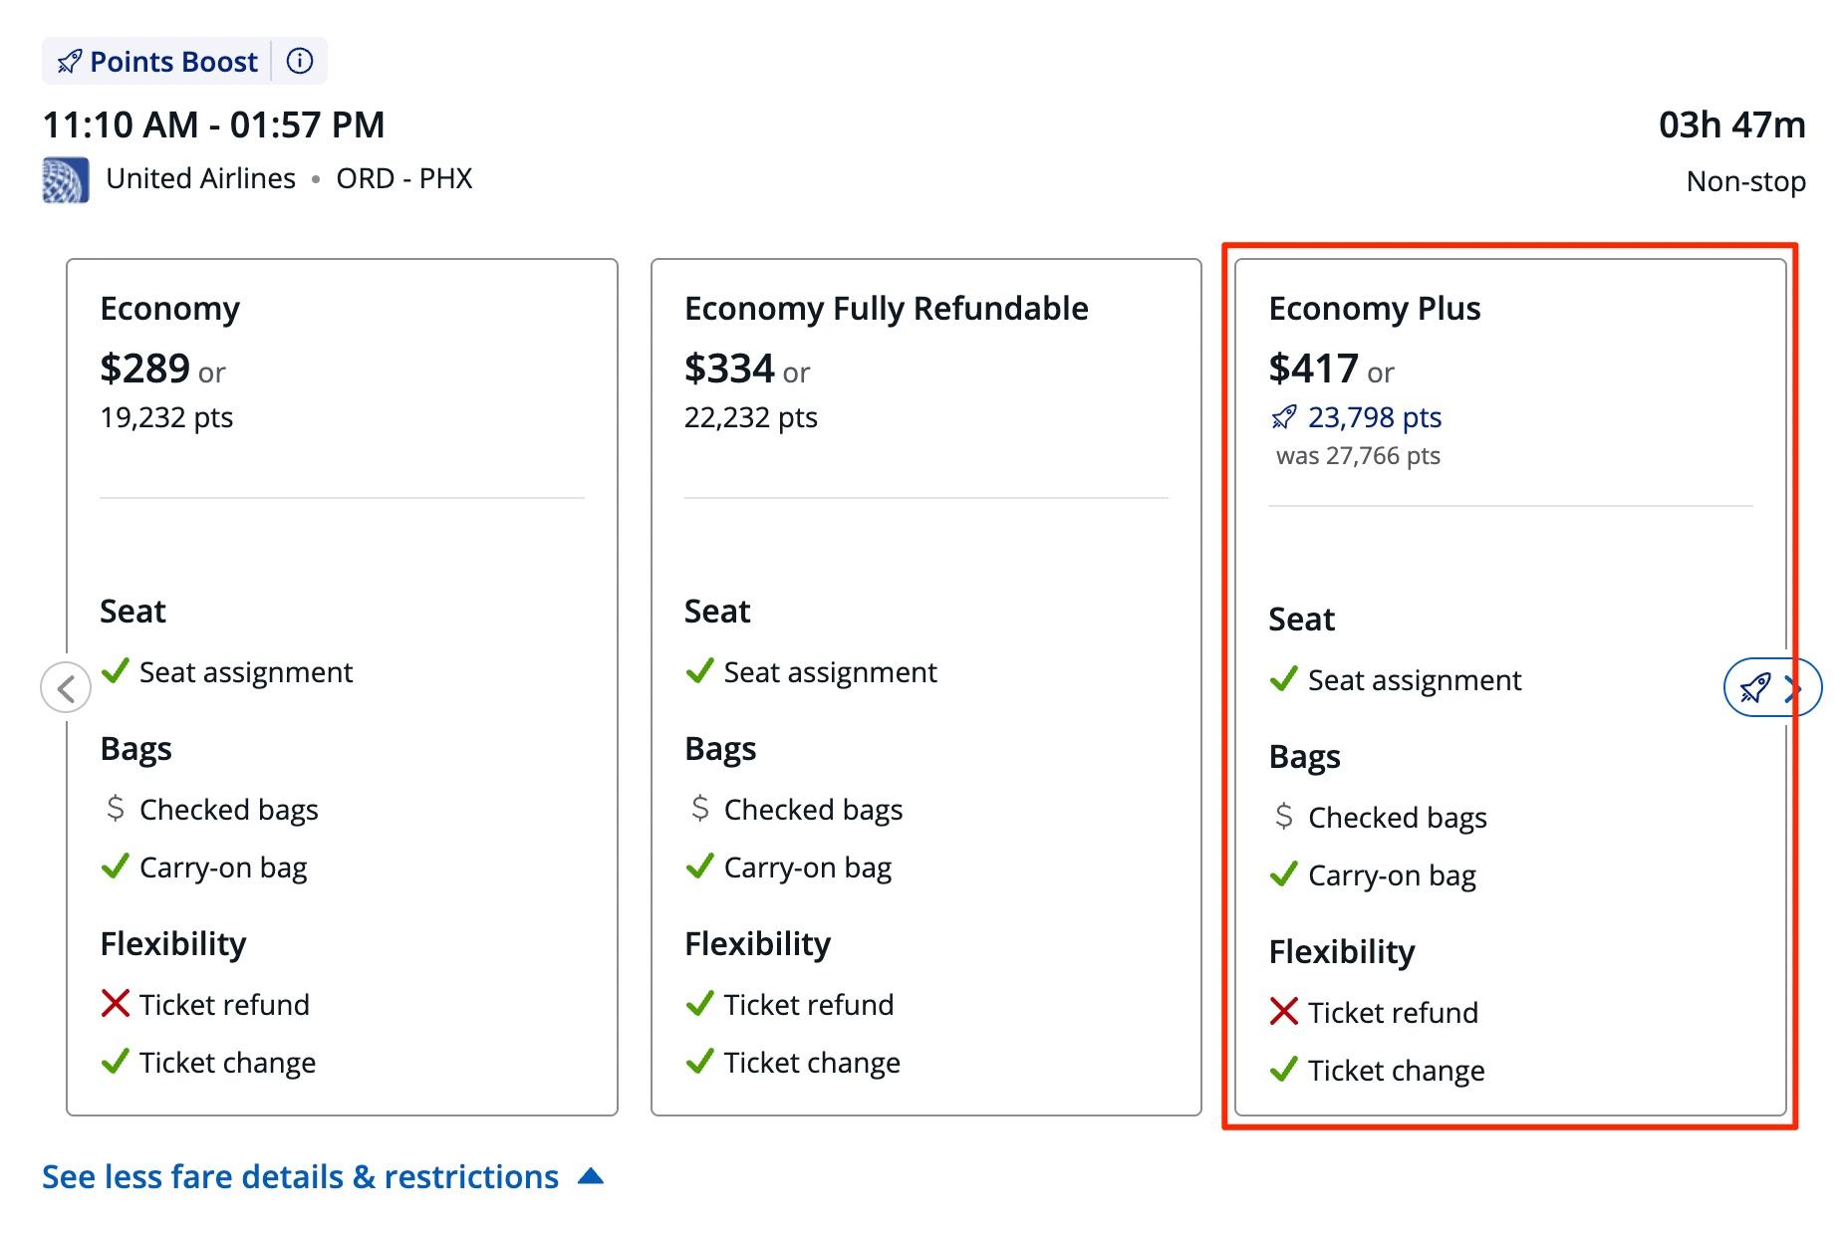
Task: Click 19,232 pts in Economy card
Action: point(166,417)
